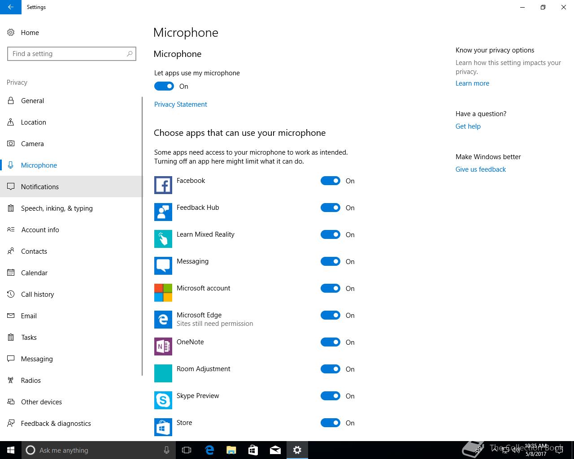Click the Find a setting search box
This screenshot has width=574, height=459.
tap(72, 54)
